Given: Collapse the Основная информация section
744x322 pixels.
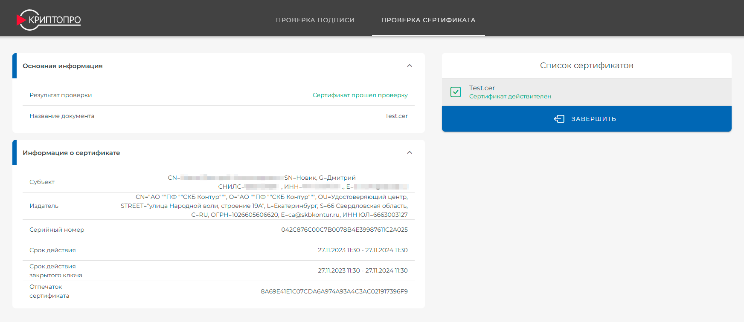Looking at the screenshot, I should click(410, 66).
